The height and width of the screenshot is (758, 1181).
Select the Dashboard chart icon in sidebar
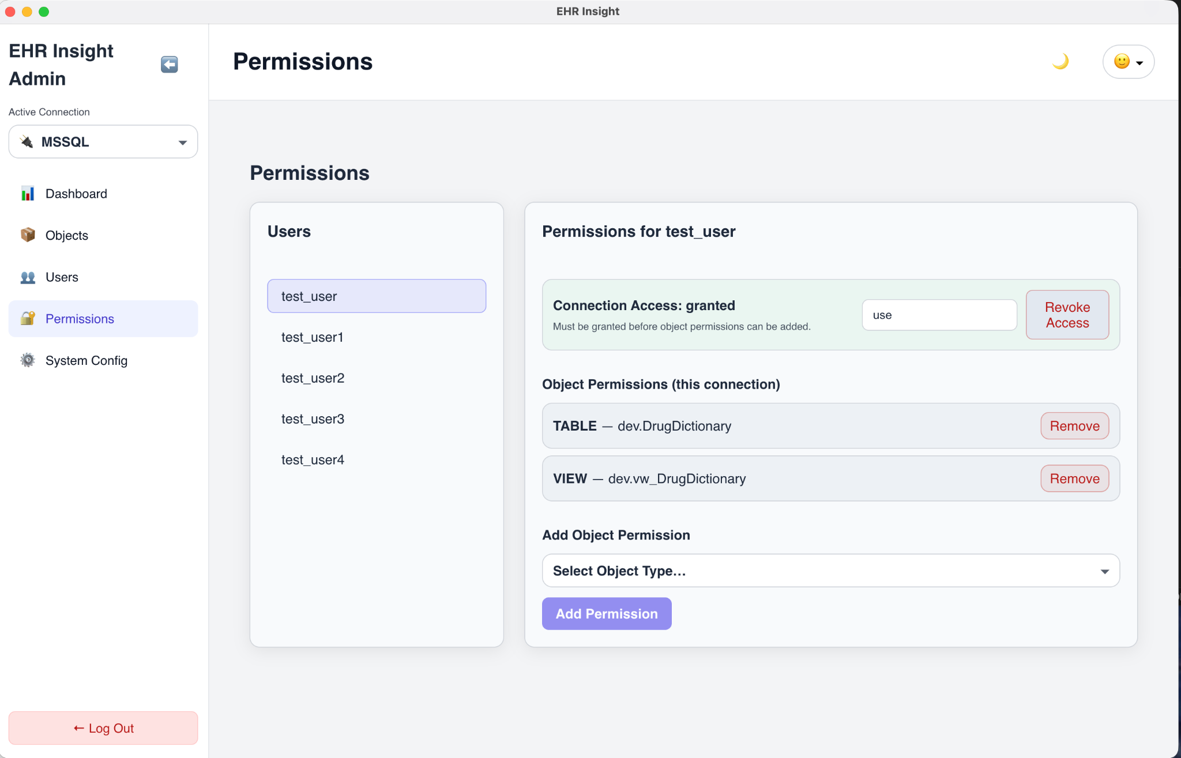point(27,194)
